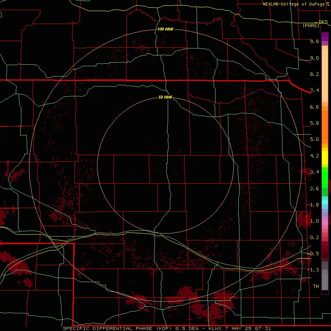Click the "KLNX 7 MAY 25 07:31" timestamp
The height and width of the screenshot is (331, 331).
(240, 328)
